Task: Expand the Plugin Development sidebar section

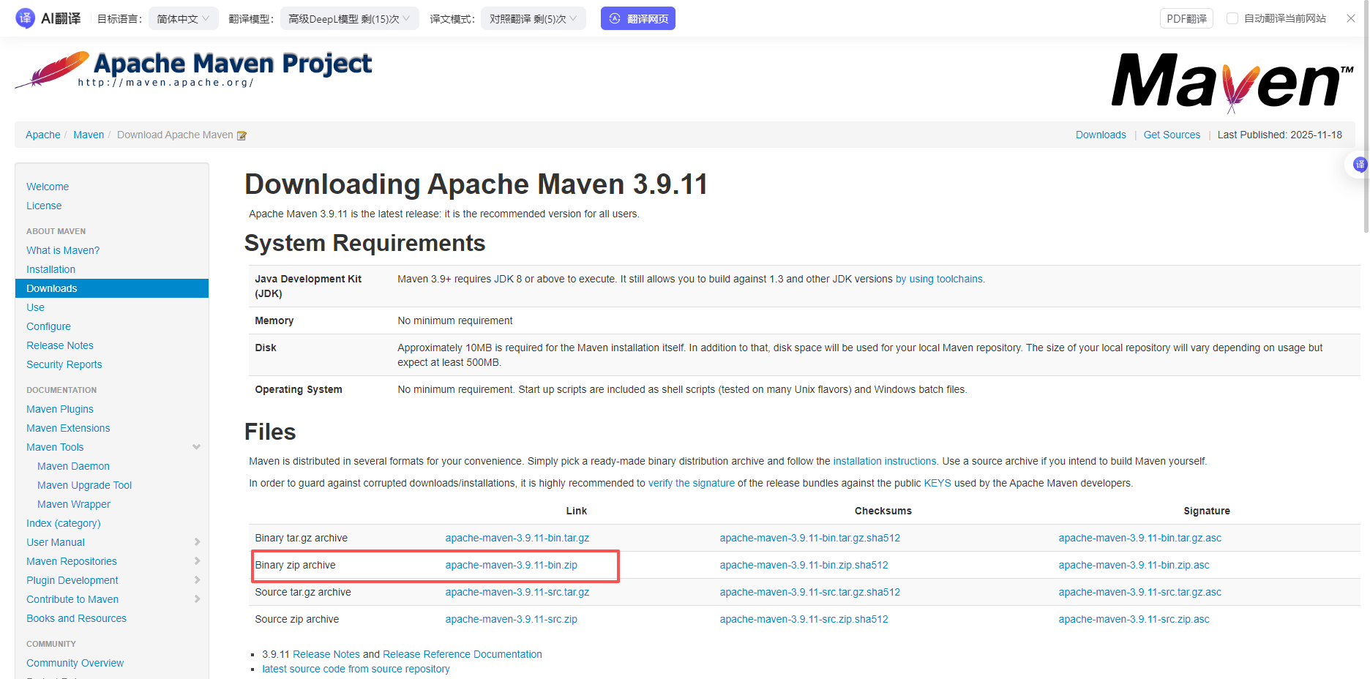Action: click(x=196, y=580)
